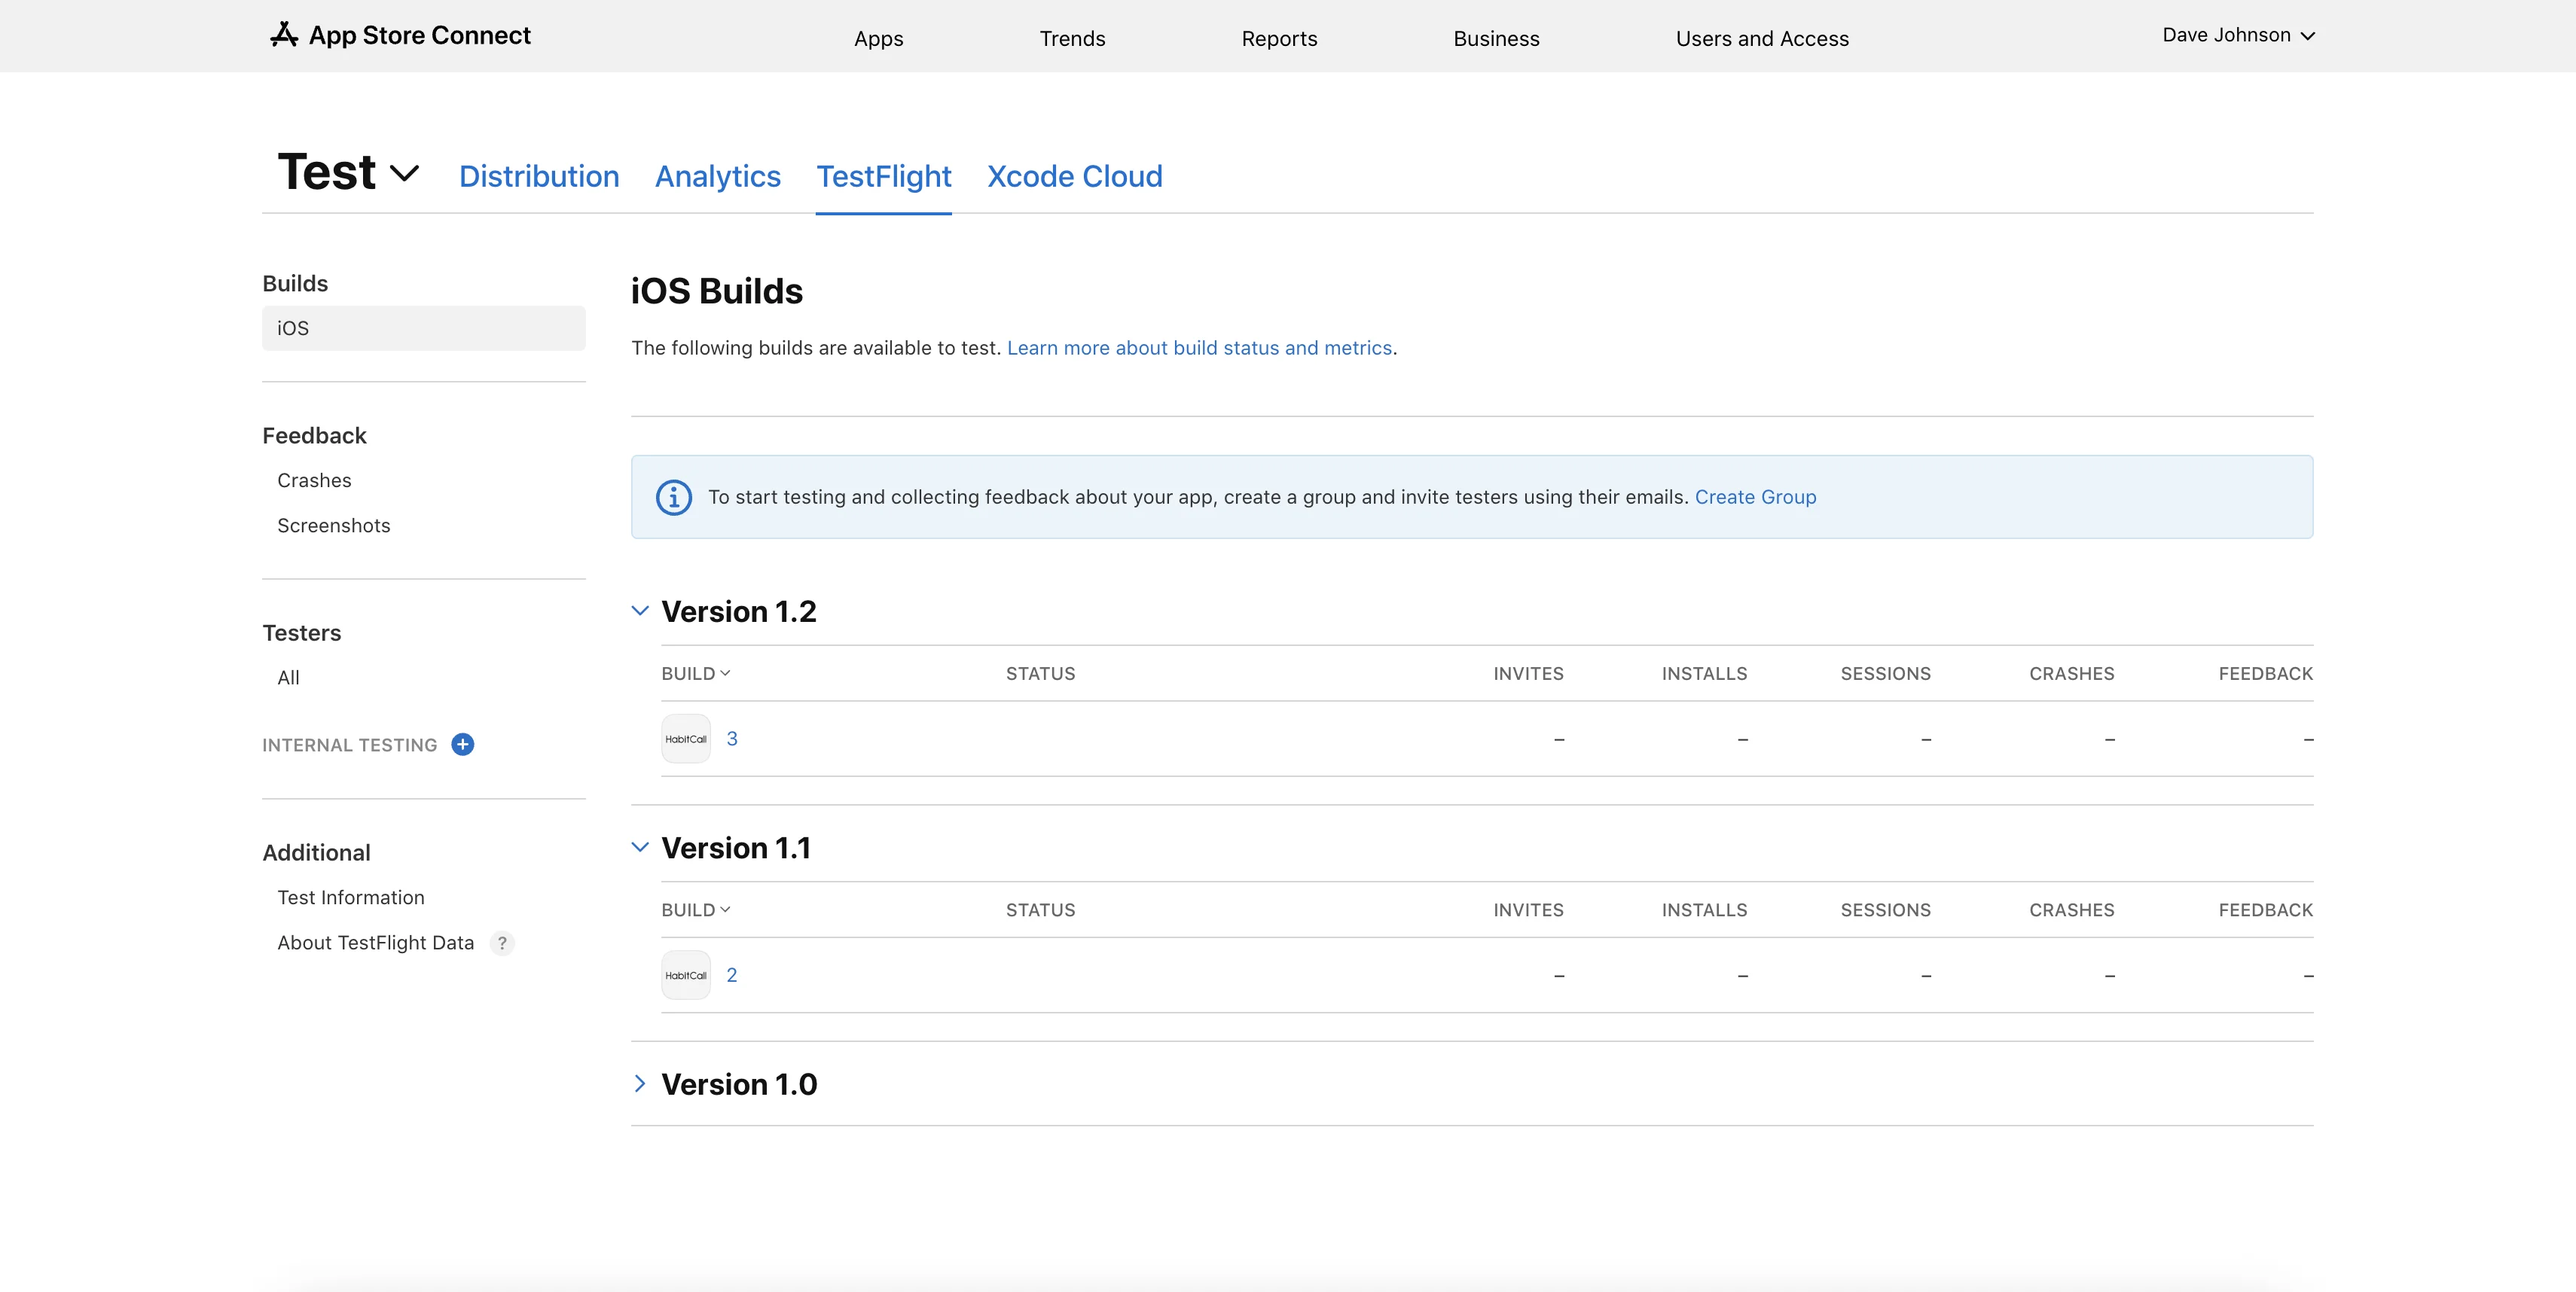Open the HabitCall icon for build 2
Screen dimensions: 2576x1292
click(x=686, y=975)
